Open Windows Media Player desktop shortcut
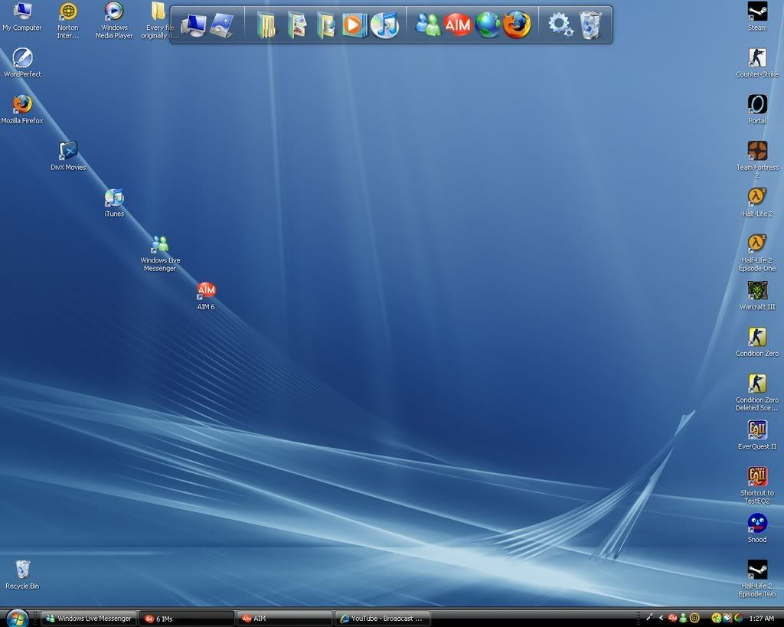 114,20
